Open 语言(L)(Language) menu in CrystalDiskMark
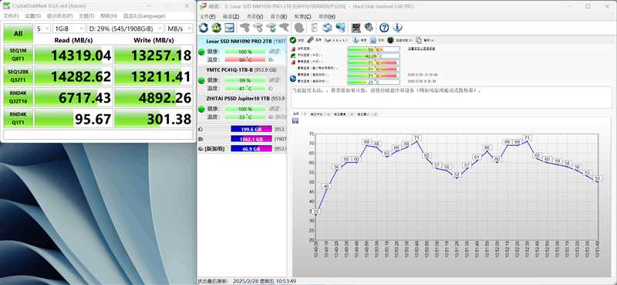 point(144,16)
